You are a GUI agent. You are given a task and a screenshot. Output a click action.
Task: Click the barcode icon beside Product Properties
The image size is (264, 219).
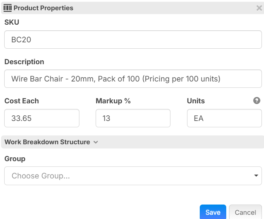[x=7, y=8]
